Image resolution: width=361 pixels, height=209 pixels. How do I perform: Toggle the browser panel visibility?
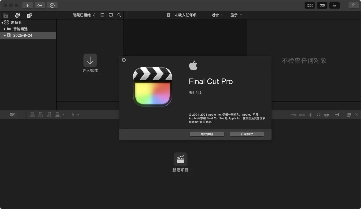pyautogui.click(x=310, y=5)
